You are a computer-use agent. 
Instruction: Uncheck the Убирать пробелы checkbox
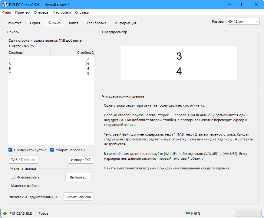[x=52, y=150]
